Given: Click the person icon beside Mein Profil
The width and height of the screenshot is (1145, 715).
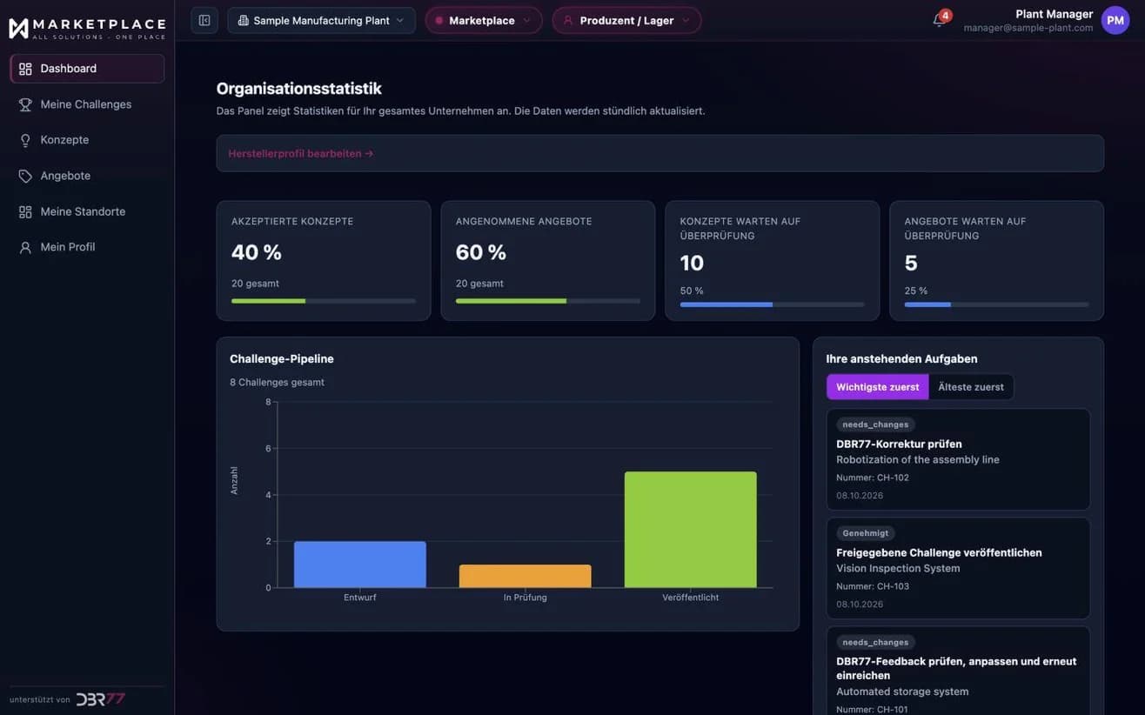Looking at the screenshot, I should click(25, 247).
